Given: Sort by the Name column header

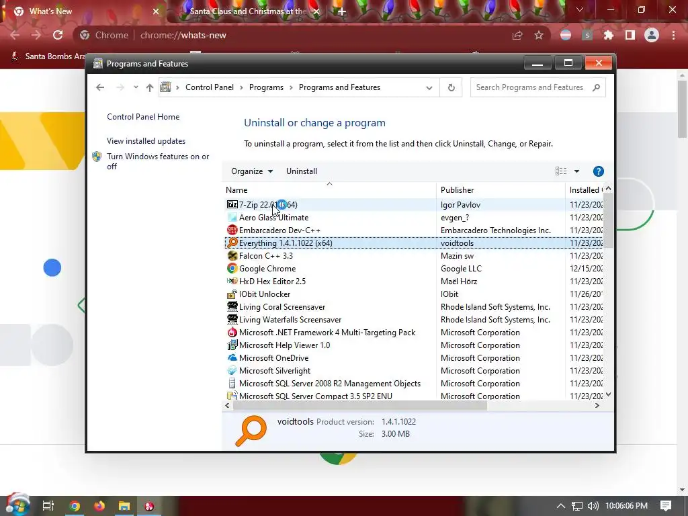Looking at the screenshot, I should 329,189.
